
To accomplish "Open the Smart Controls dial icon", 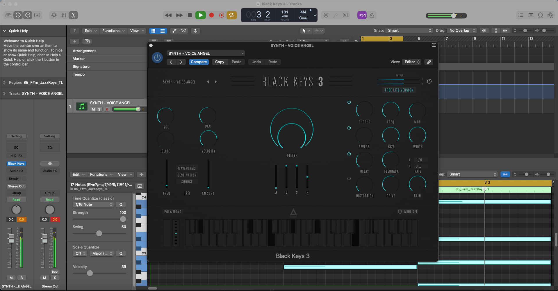I will (x=54, y=15).
